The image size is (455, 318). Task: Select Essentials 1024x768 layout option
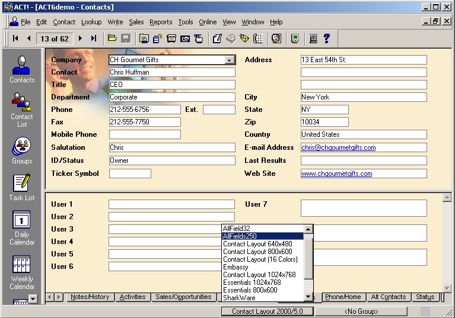click(263, 282)
